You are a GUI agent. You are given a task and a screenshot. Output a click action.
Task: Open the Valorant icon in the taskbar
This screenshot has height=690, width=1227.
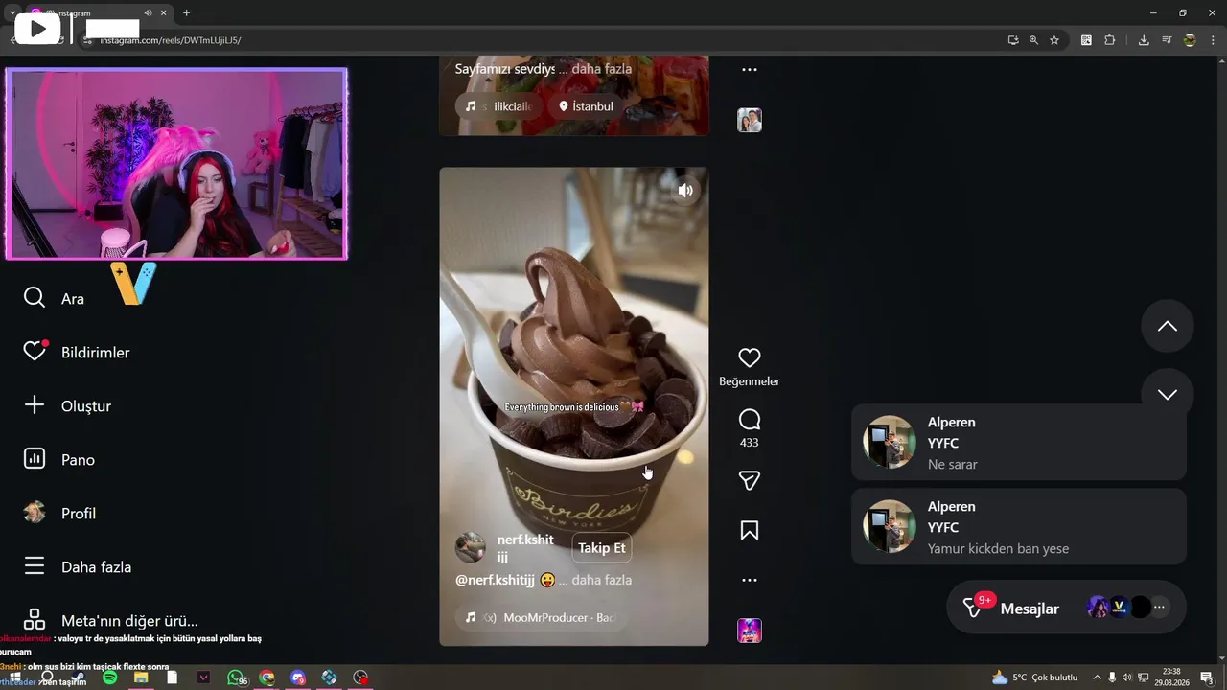[x=203, y=678]
